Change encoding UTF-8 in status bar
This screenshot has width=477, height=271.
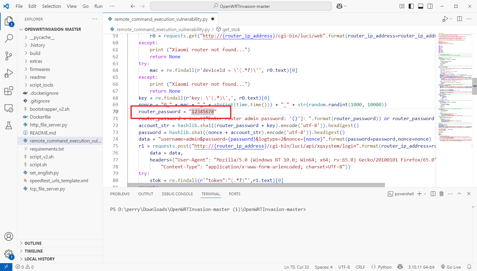pos(344,267)
